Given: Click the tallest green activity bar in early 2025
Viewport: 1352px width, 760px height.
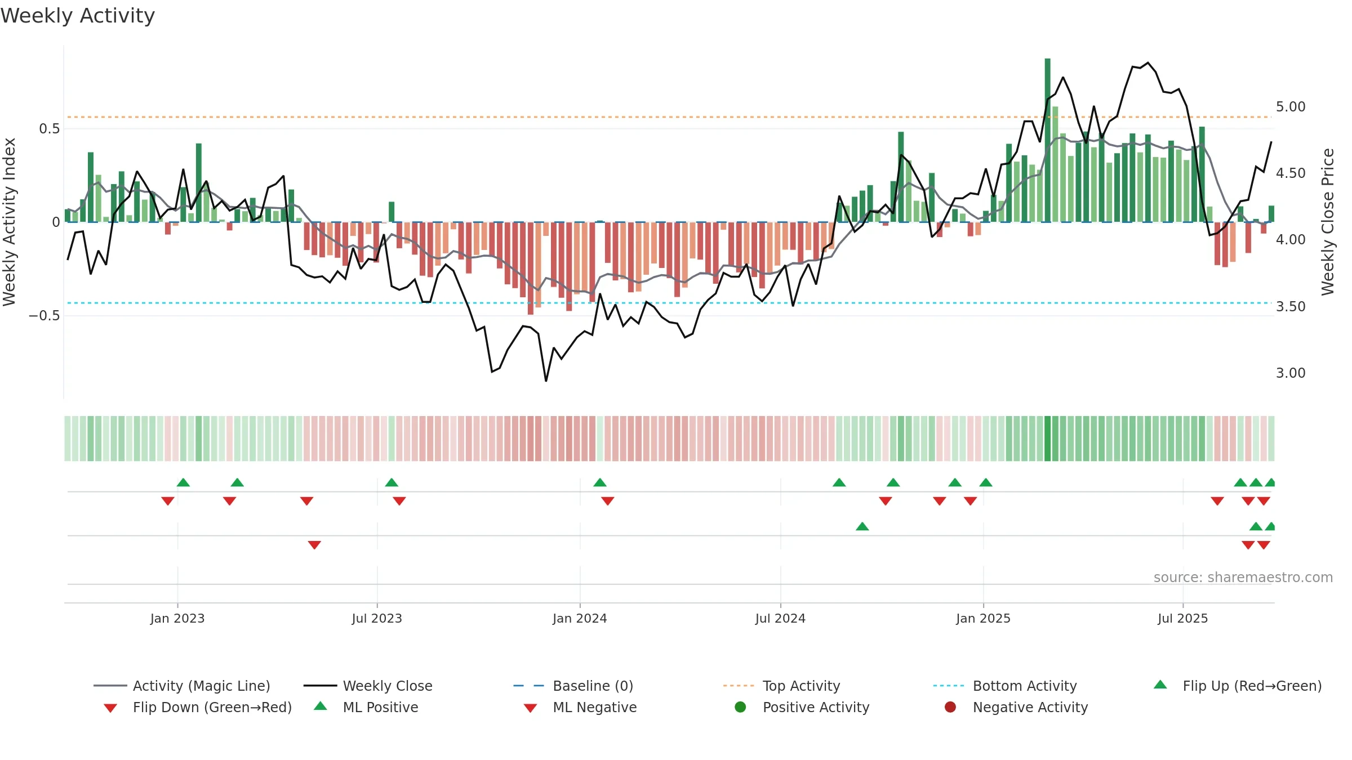Looking at the screenshot, I should tap(1048, 140).
